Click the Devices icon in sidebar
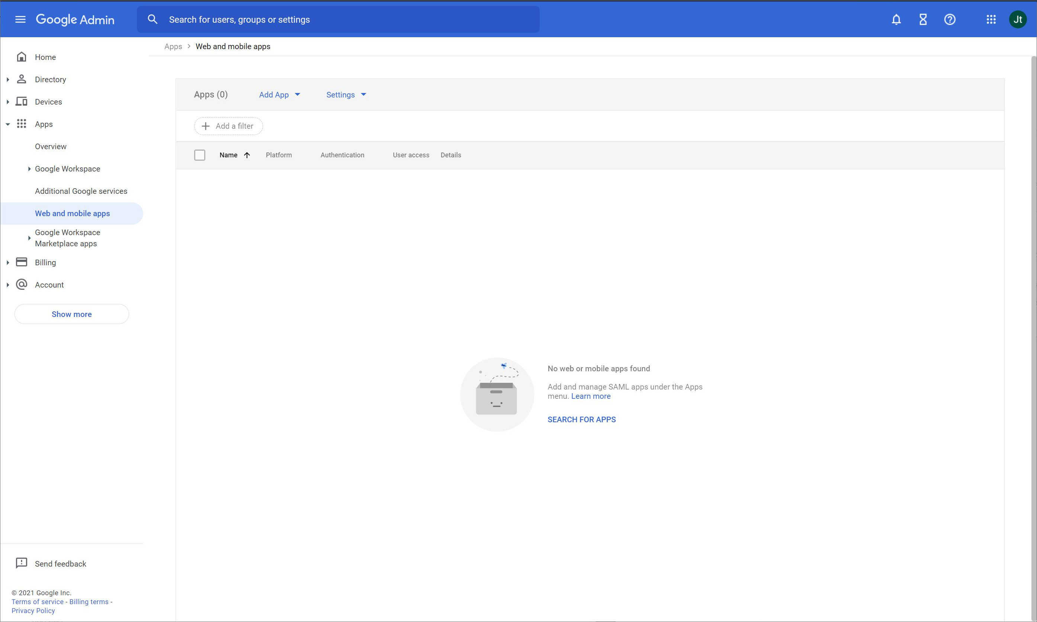The width and height of the screenshot is (1037, 622). [21, 102]
